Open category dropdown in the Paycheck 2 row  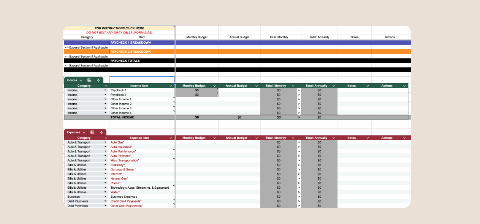(105, 95)
